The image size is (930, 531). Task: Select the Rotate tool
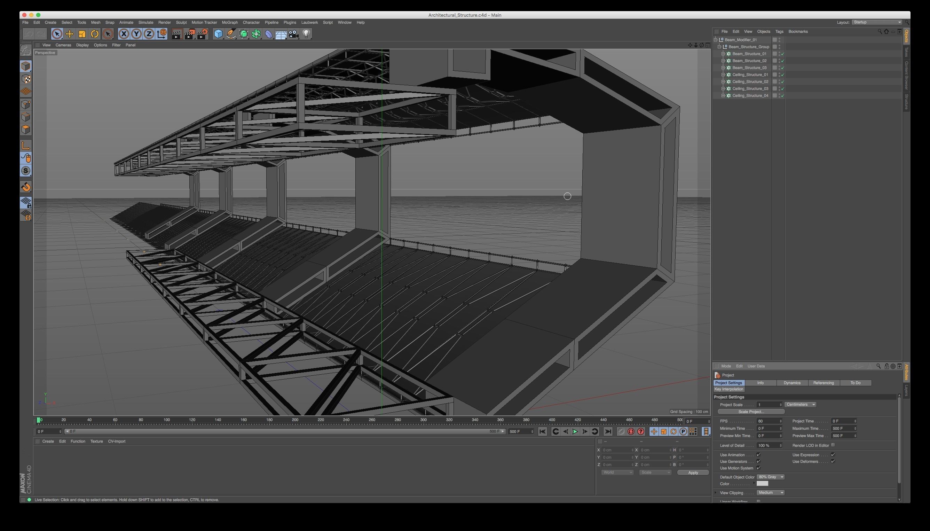click(95, 34)
